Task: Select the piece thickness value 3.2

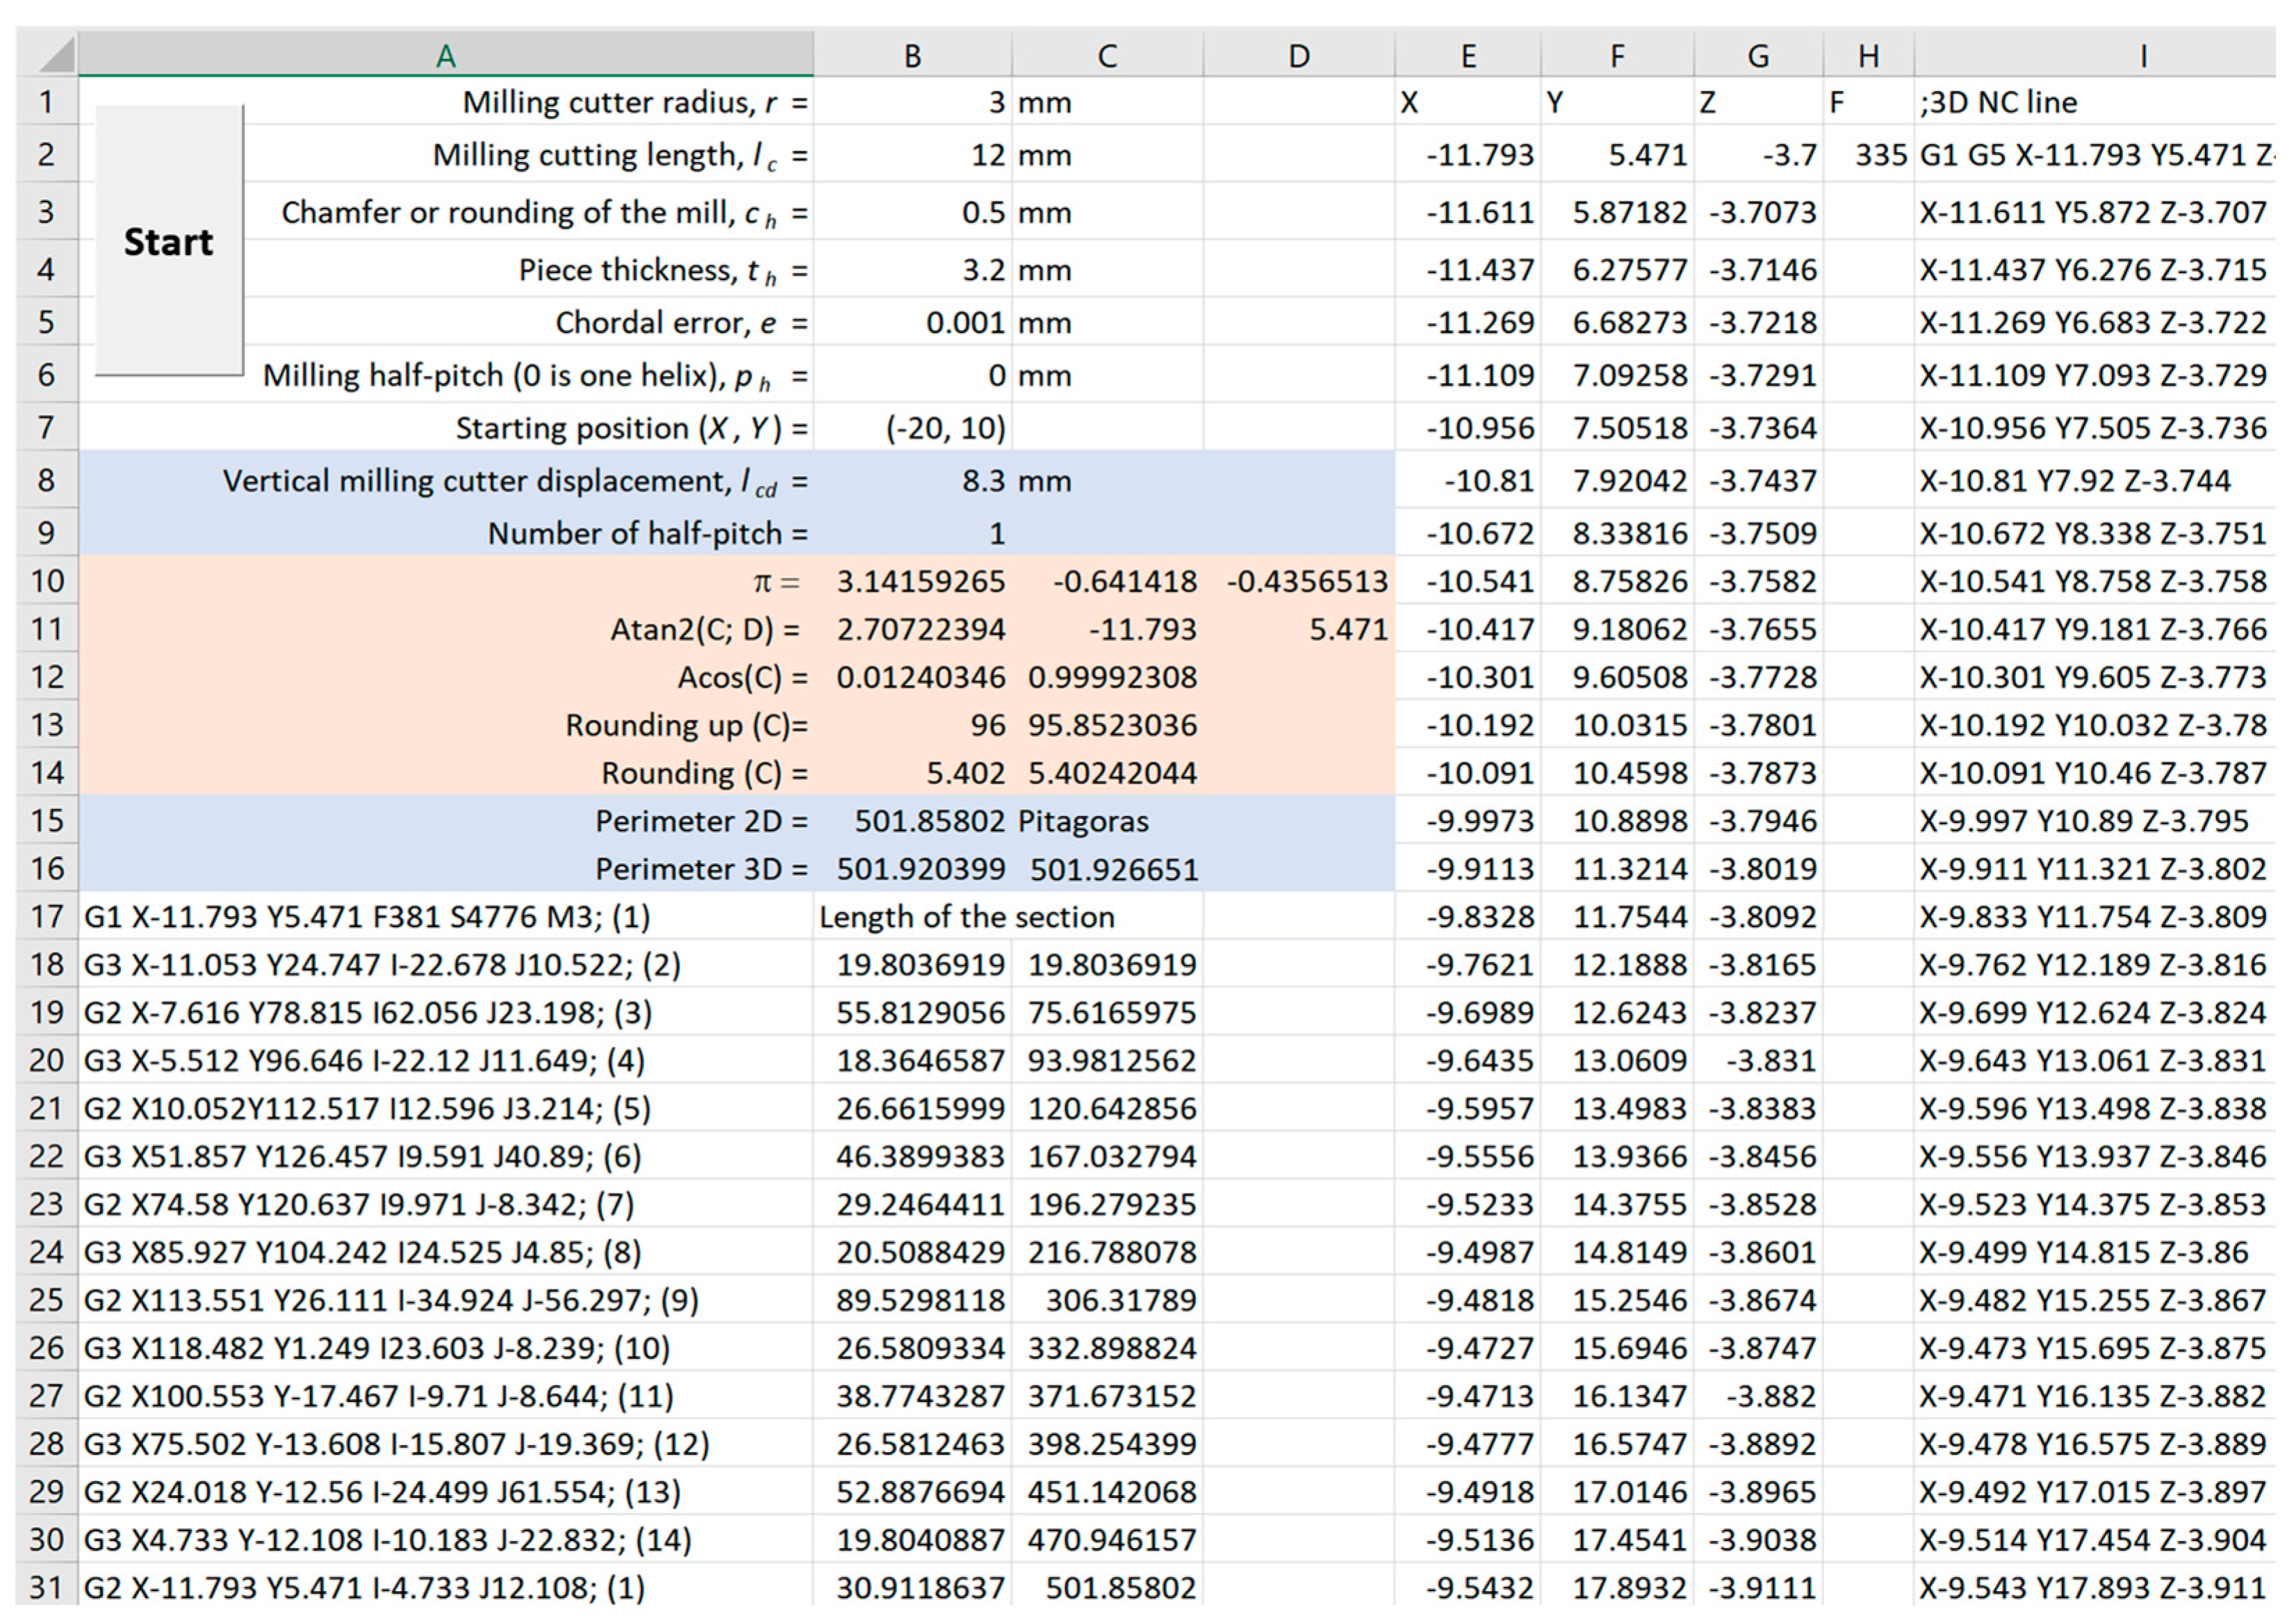Action: pyautogui.click(x=912, y=270)
